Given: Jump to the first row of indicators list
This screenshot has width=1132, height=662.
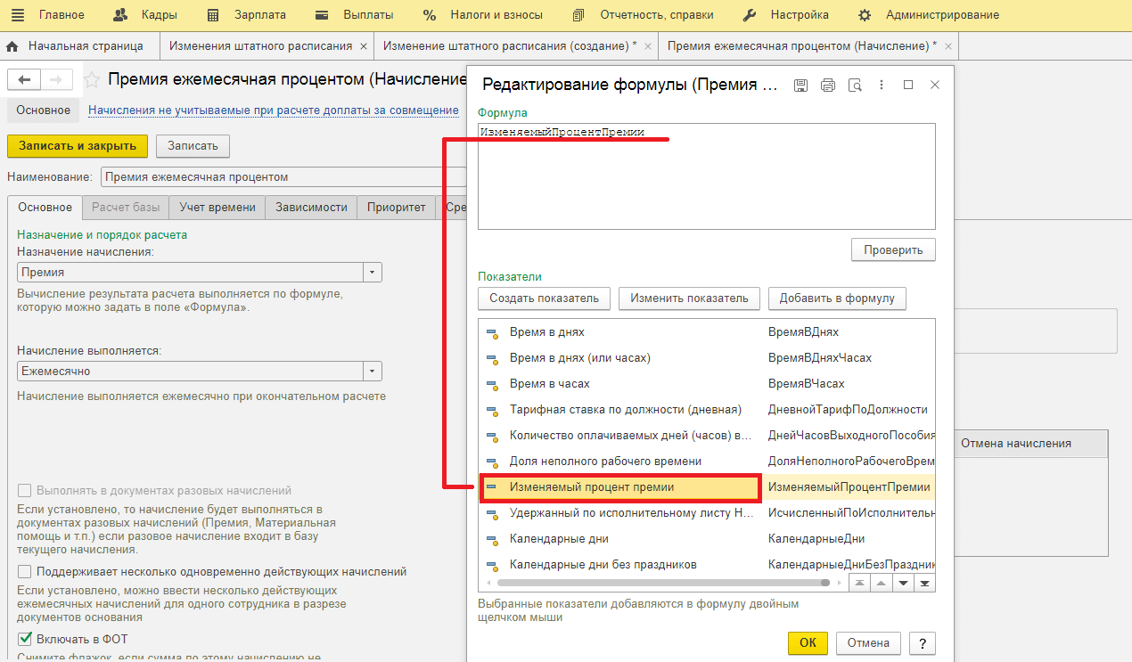Looking at the screenshot, I should click(x=857, y=584).
